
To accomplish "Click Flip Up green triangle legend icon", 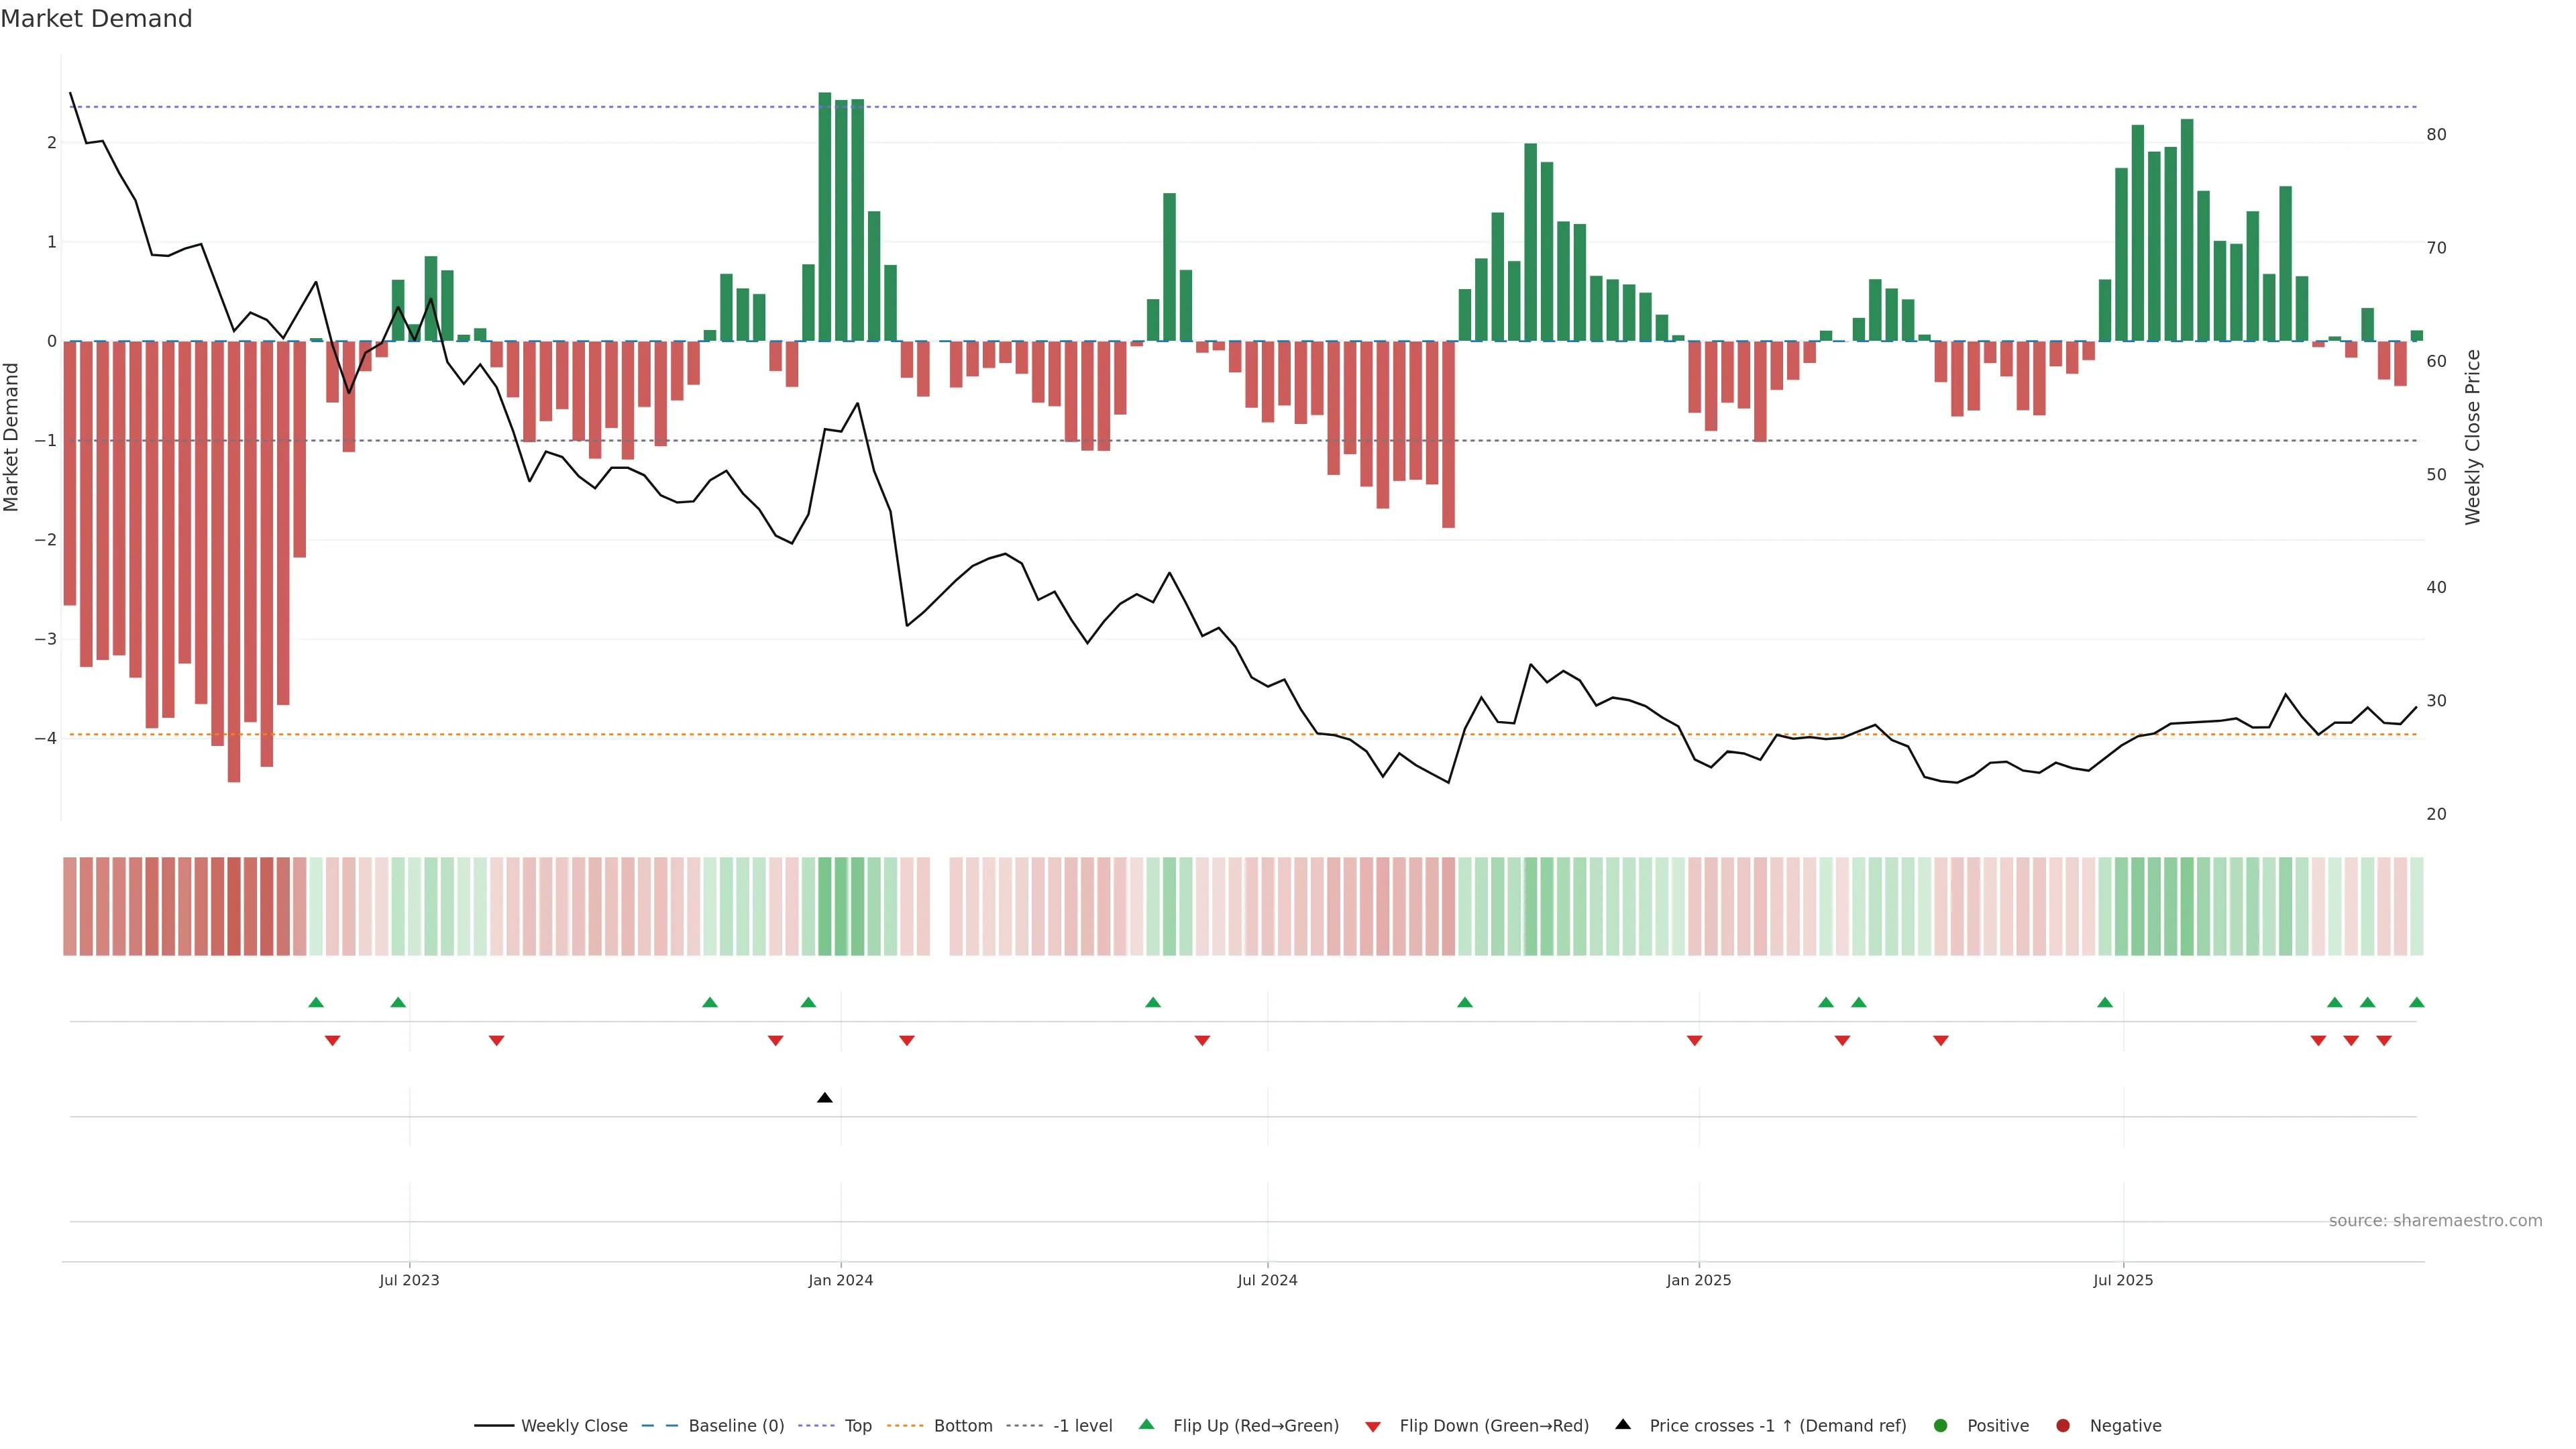I will 1147,1424.
